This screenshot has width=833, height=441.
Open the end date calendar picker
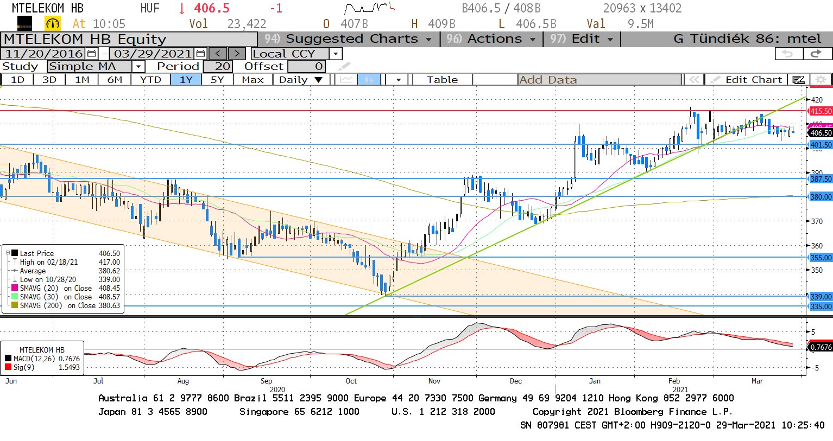pyautogui.click(x=200, y=54)
